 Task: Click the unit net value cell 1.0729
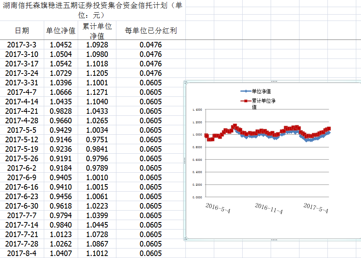pos(61,73)
